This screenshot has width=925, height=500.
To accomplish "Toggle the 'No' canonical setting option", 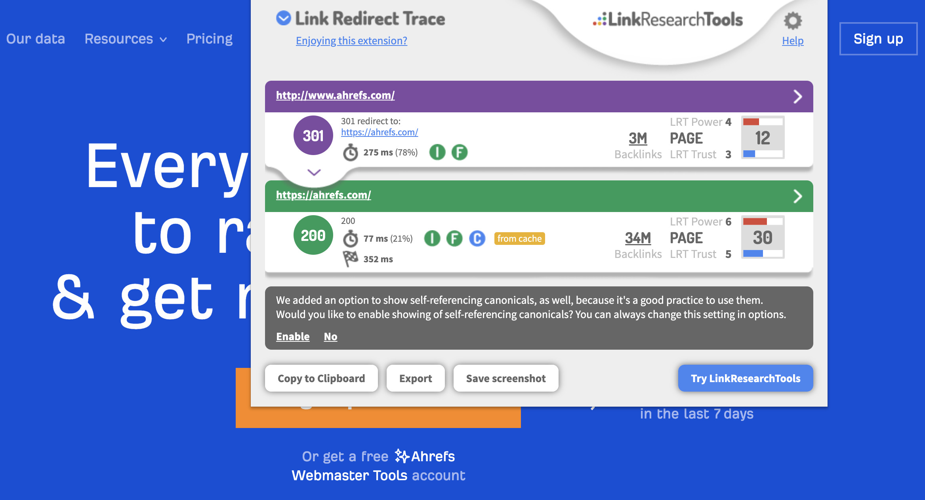I will click(331, 336).
